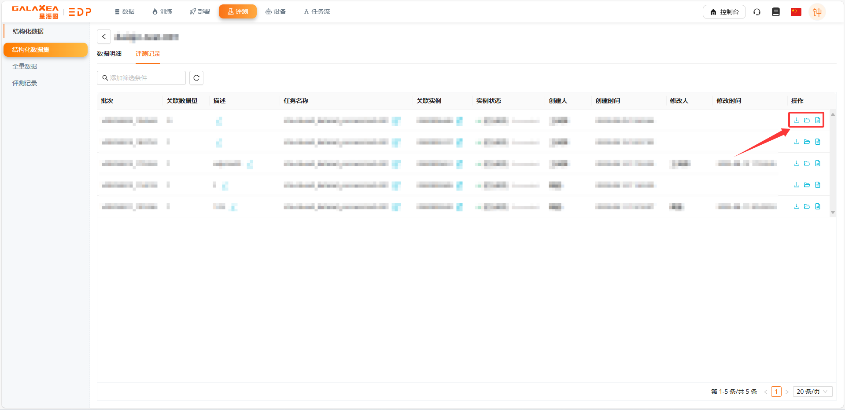Switch to the 数据明细 tab
845x410 pixels.
coord(109,54)
